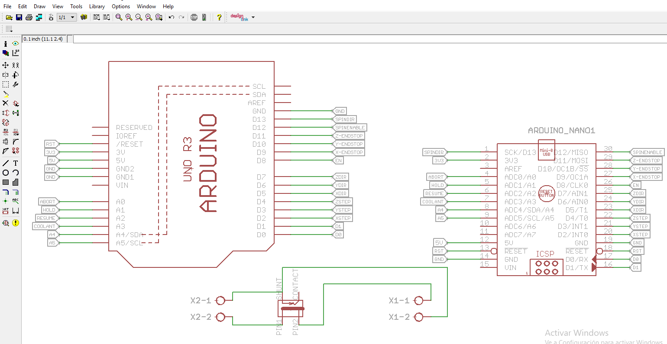This screenshot has width=667, height=344.
Task: Run a ULP with the ULP icon
Action: pyautogui.click(x=106, y=17)
